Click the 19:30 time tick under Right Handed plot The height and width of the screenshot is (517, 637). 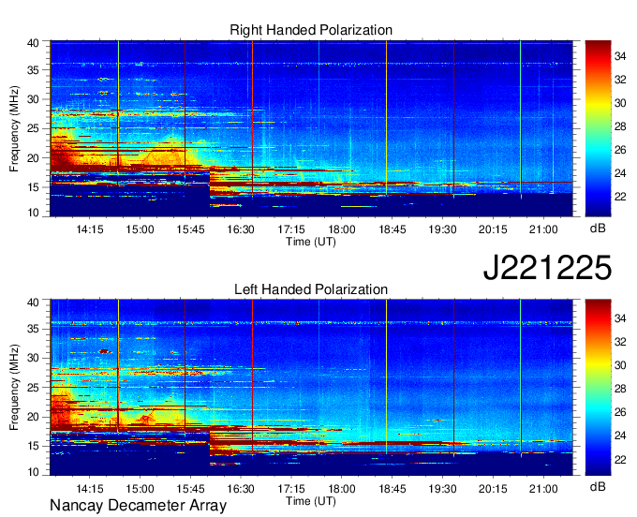[442, 229]
